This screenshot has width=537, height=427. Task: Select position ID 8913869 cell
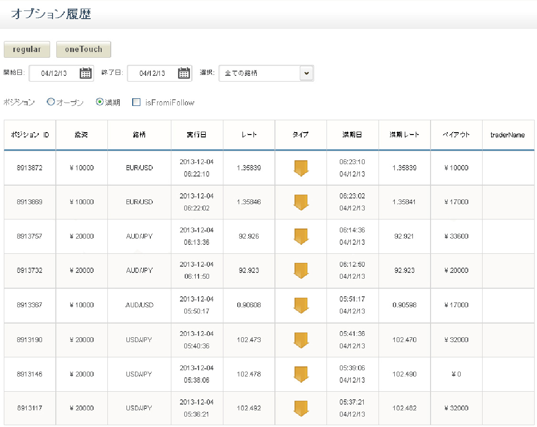30,202
